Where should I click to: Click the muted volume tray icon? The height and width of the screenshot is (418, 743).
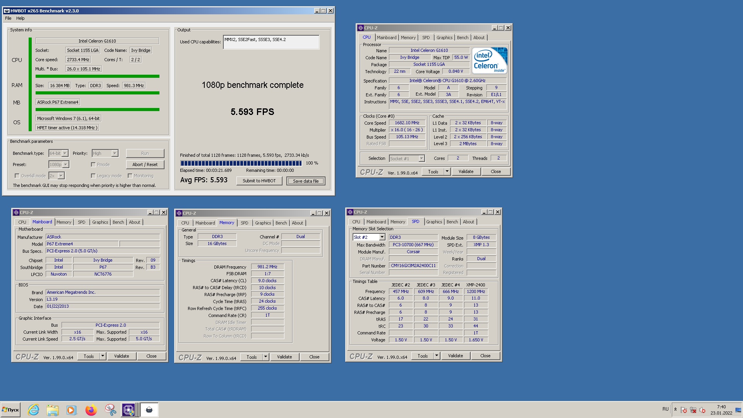pos(702,410)
